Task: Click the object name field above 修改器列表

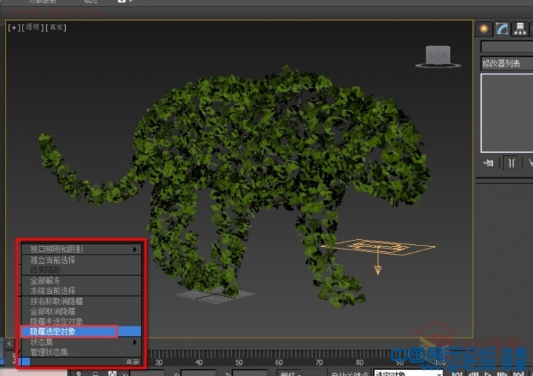Action: pyautogui.click(x=507, y=46)
